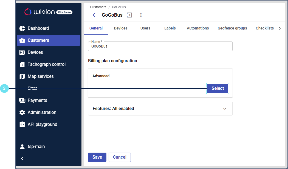Click the Tachograph control file icon

(22, 64)
